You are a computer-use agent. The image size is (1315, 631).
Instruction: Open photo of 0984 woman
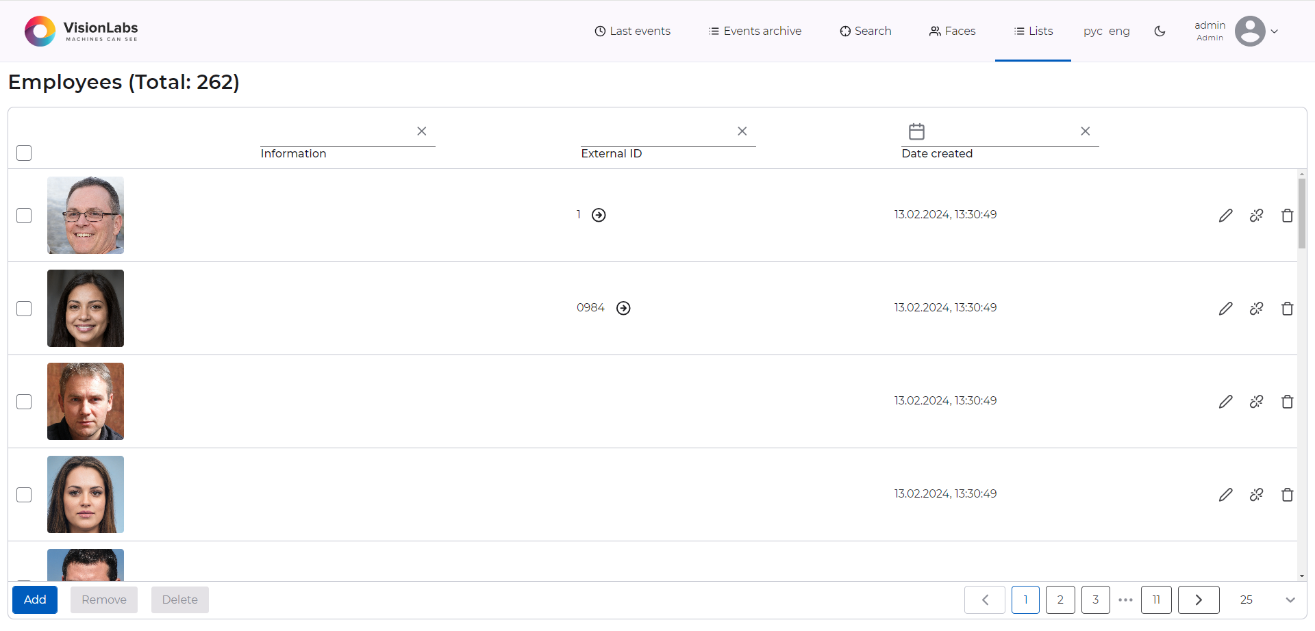point(86,309)
